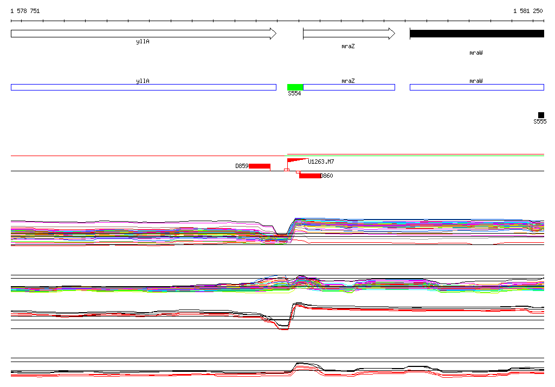Click the yllA label above the blue box
Viewport: 555px width, 387px height.
click(x=143, y=81)
